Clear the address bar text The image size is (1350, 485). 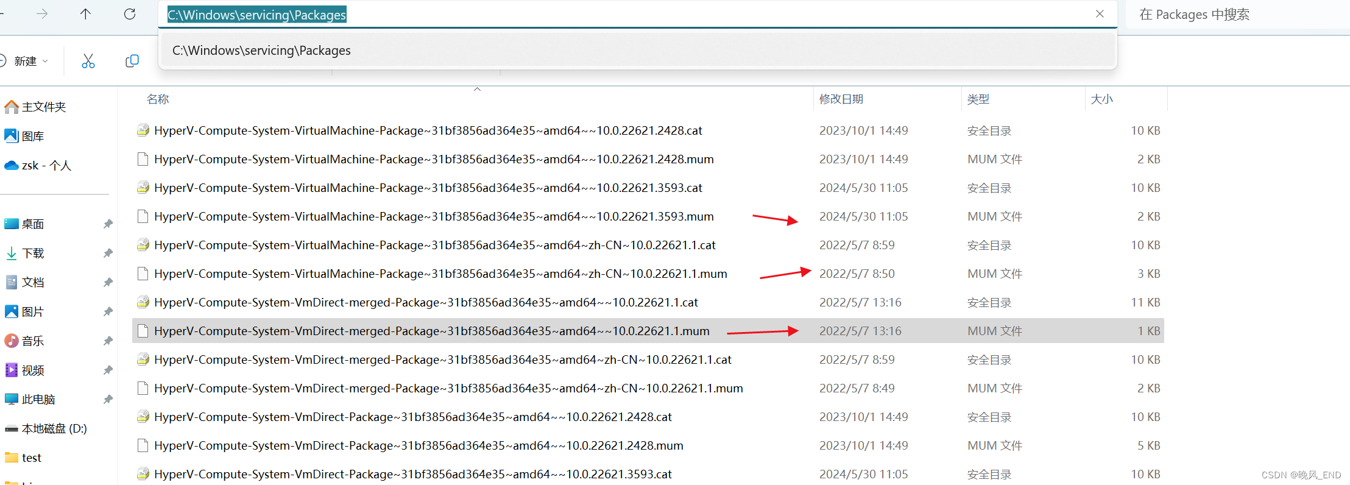(x=1100, y=14)
